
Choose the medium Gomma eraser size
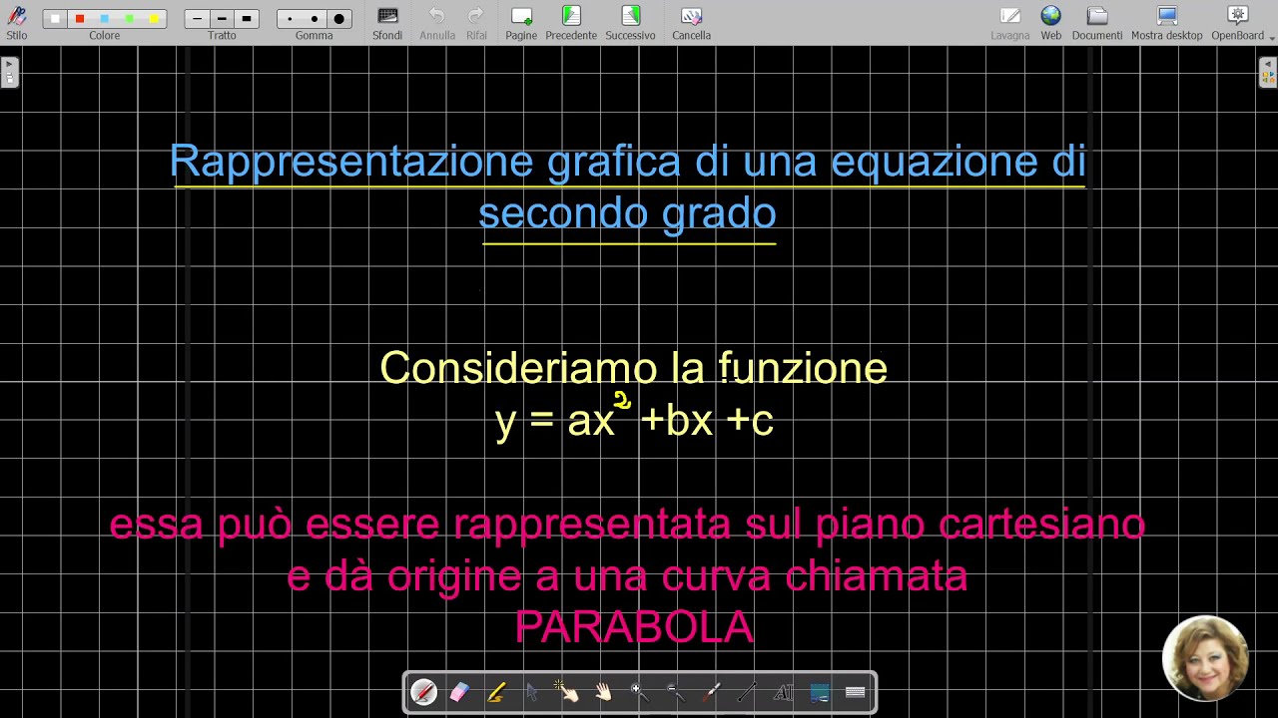(x=315, y=18)
